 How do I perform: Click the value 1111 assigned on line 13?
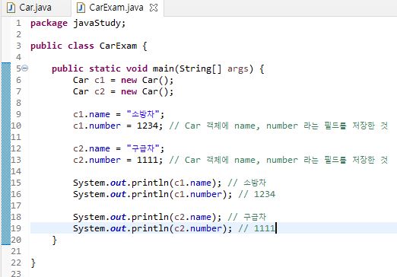148,160
